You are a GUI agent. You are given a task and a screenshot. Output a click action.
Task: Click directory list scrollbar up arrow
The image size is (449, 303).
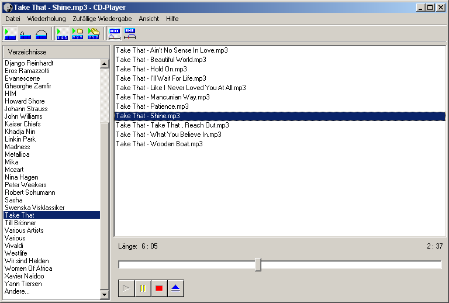coord(105,64)
